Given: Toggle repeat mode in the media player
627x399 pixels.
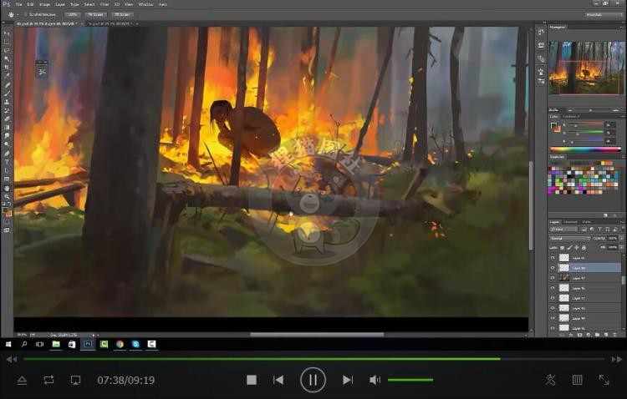Looking at the screenshot, I should [x=48, y=380].
